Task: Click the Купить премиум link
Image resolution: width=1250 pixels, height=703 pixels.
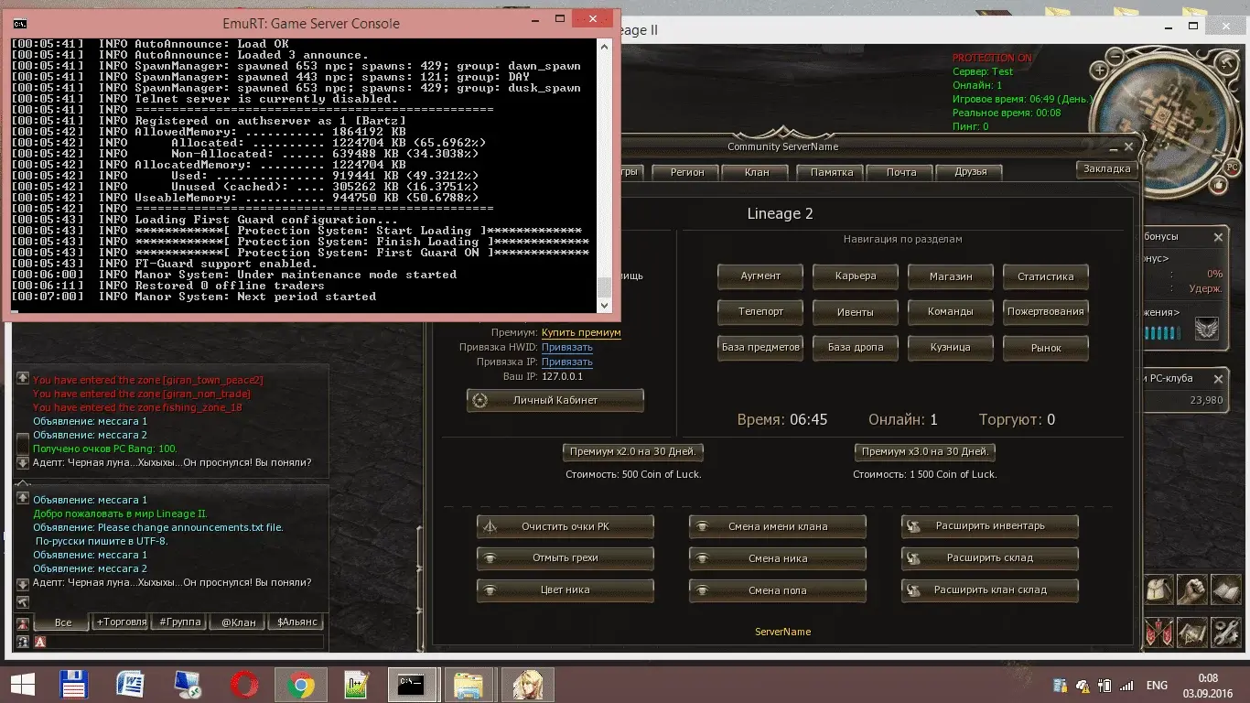Action: 581,333
